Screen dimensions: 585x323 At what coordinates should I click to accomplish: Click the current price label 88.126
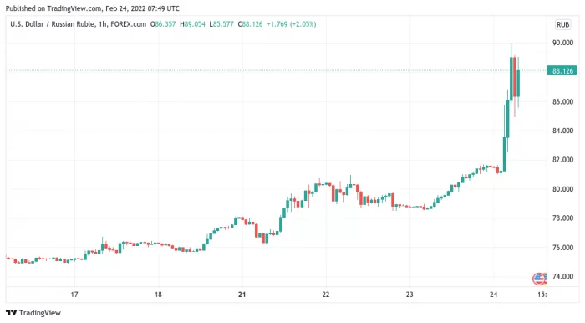pyautogui.click(x=562, y=70)
